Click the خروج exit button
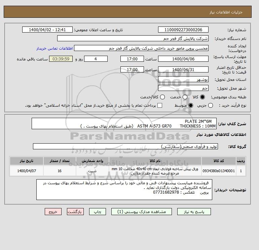The image size is (259, 250). [x=53, y=212]
